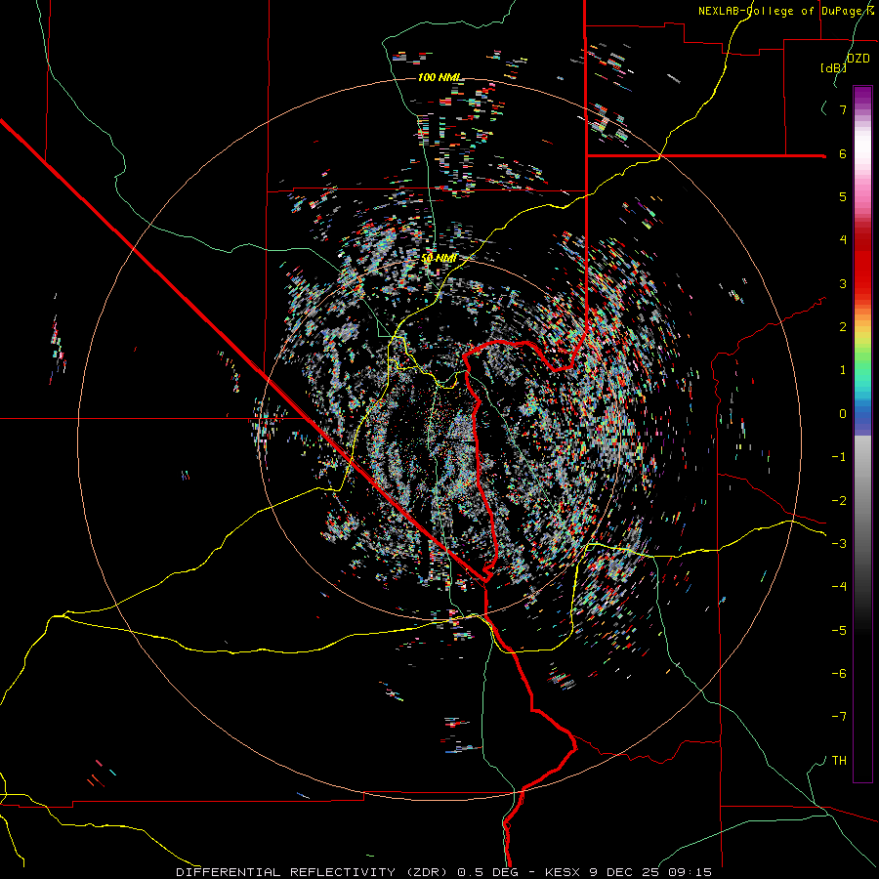Image resolution: width=879 pixels, height=879 pixels.
Task: Click the -1 value on color scale
Action: pos(839,457)
